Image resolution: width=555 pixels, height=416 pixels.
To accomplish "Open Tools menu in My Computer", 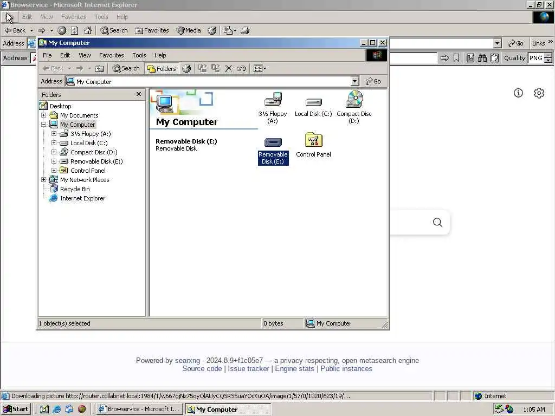I will [x=139, y=56].
